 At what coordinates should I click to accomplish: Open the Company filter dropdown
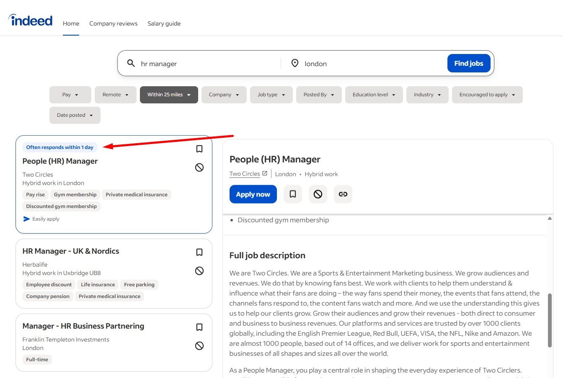(x=224, y=95)
